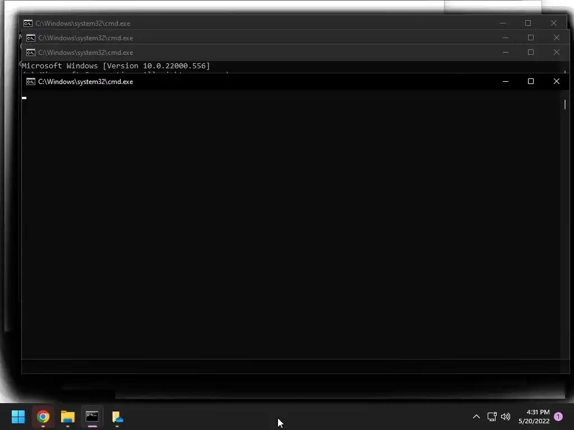Viewport: 574px width, 430px height.
Task: Minimize the front cmd.exe window
Action: click(506, 82)
